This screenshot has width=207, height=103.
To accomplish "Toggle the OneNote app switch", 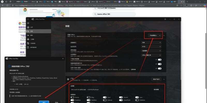I will tap(88, 100).
